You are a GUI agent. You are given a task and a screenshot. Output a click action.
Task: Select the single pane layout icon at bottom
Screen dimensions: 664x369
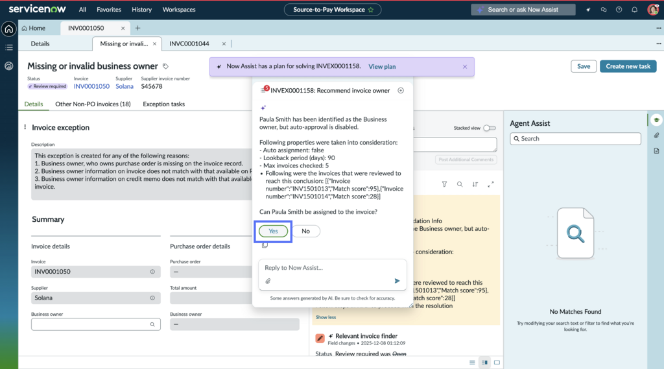coord(497,363)
